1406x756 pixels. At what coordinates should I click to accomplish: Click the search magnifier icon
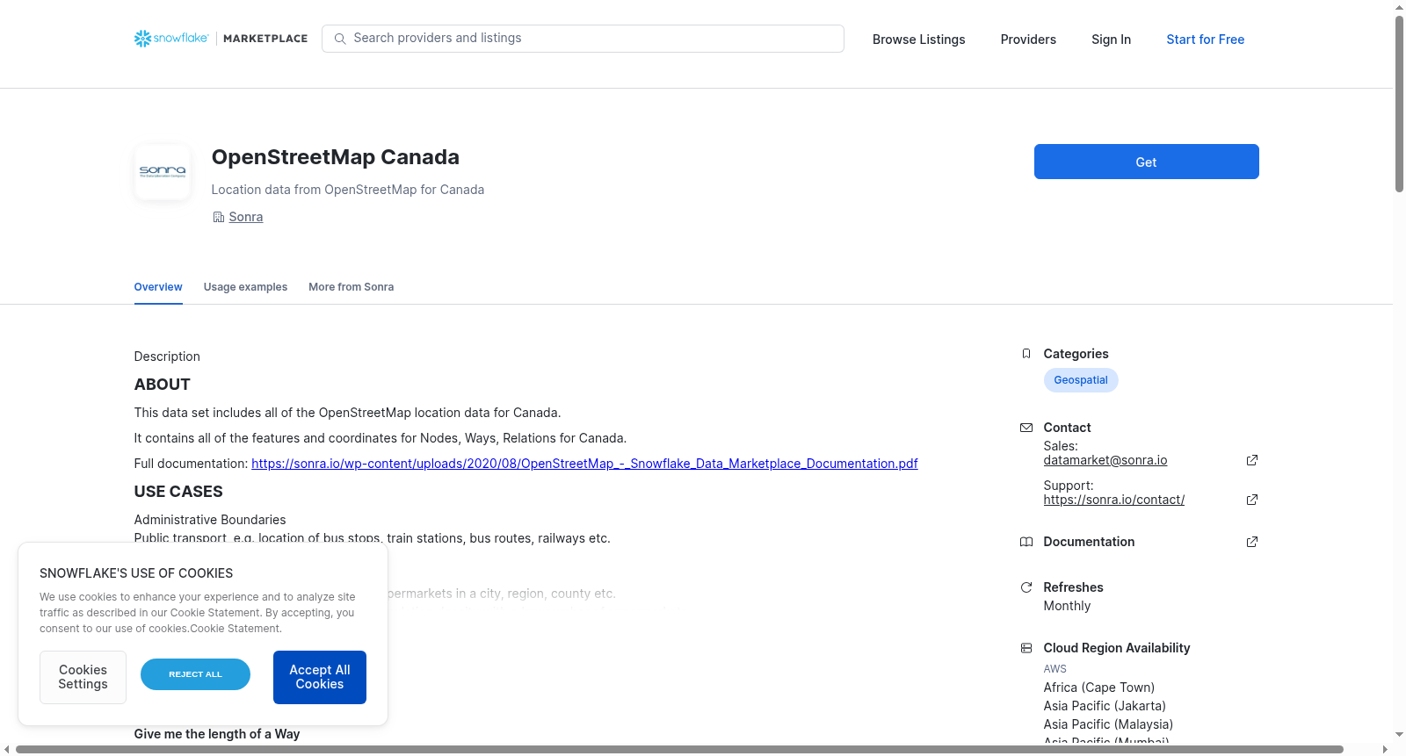(340, 39)
